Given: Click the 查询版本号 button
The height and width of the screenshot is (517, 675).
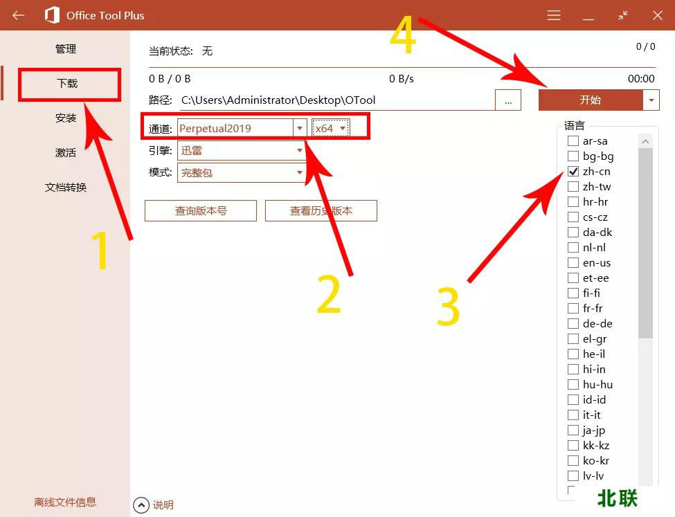Looking at the screenshot, I should pyautogui.click(x=201, y=211).
